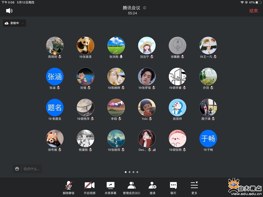Image resolution: width=263 pixels, height=197 pixels.
Task: Click the battery indicator in status bar
Action: (258, 2)
